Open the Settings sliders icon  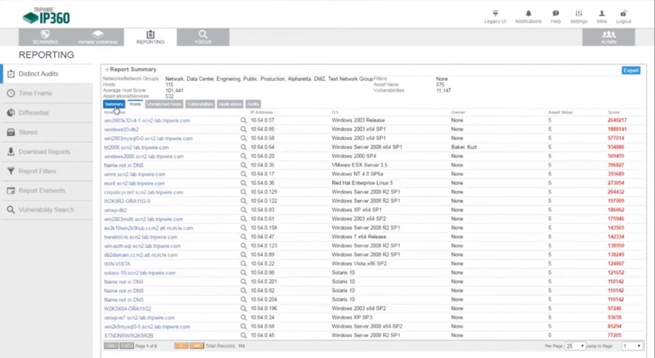pos(578,14)
